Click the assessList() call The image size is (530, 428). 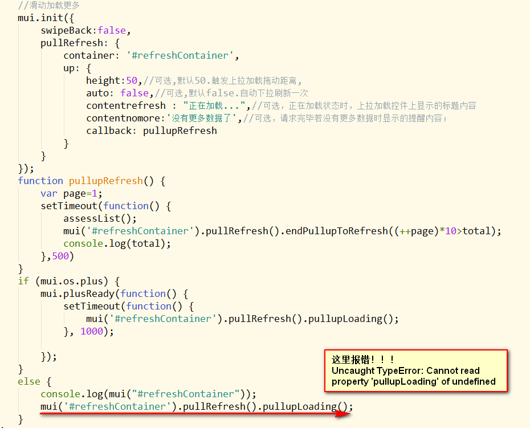click(100, 218)
